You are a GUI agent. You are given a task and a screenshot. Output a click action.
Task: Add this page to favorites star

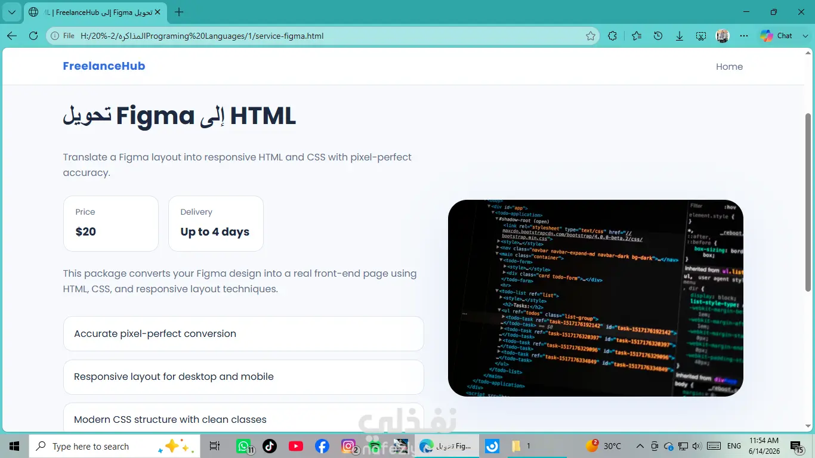pyautogui.click(x=591, y=36)
